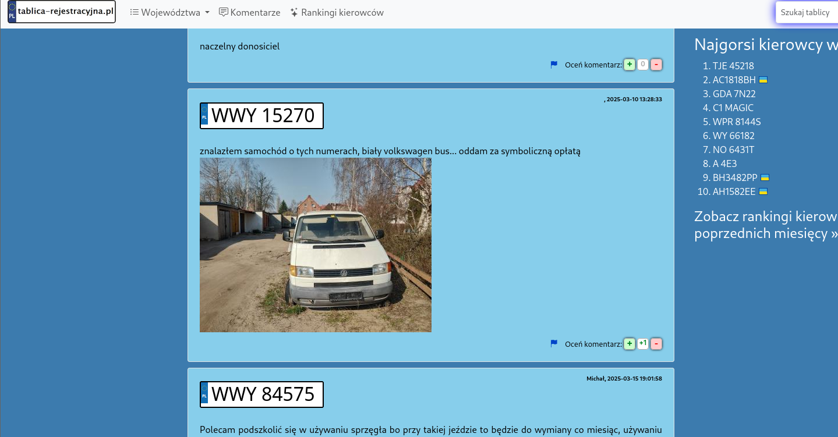
Task: Open the WWY 84575 license plate
Action: pyautogui.click(x=261, y=395)
